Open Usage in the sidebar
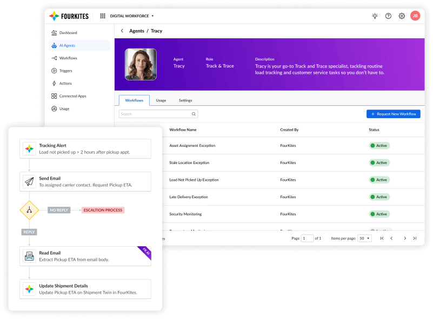 [x=79, y=108]
